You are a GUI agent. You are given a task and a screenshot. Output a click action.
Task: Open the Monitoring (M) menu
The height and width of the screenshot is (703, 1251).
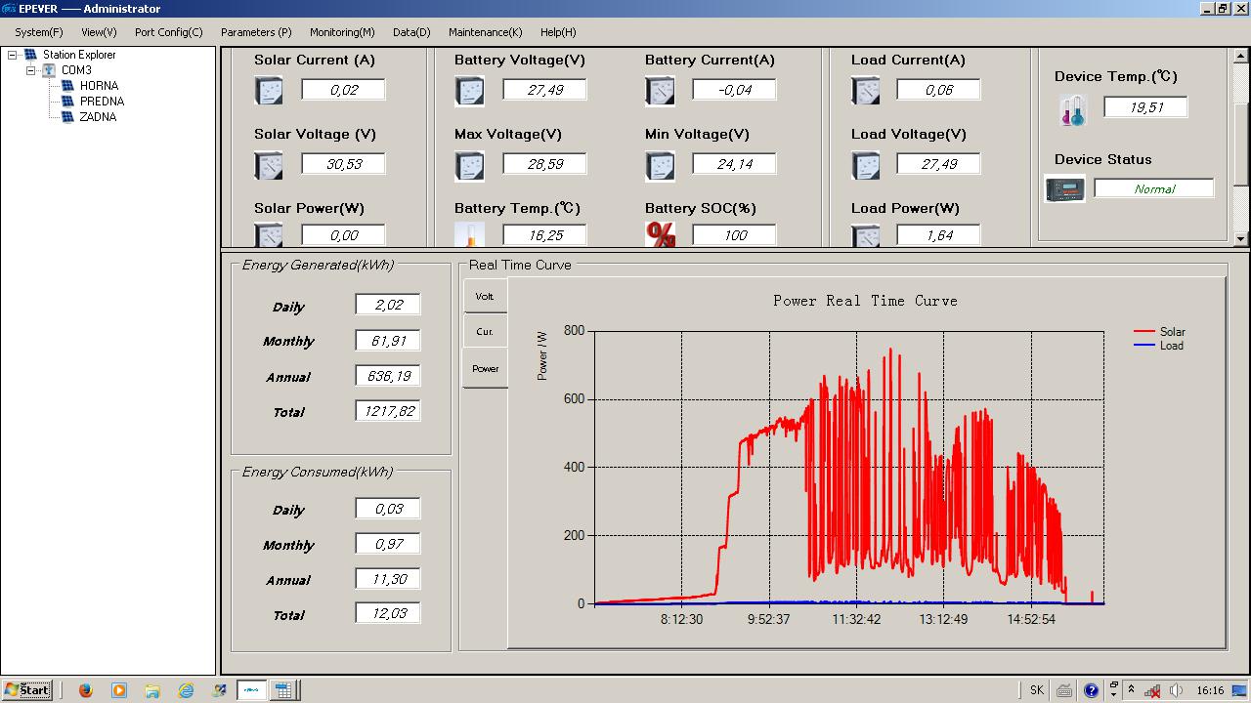click(342, 32)
